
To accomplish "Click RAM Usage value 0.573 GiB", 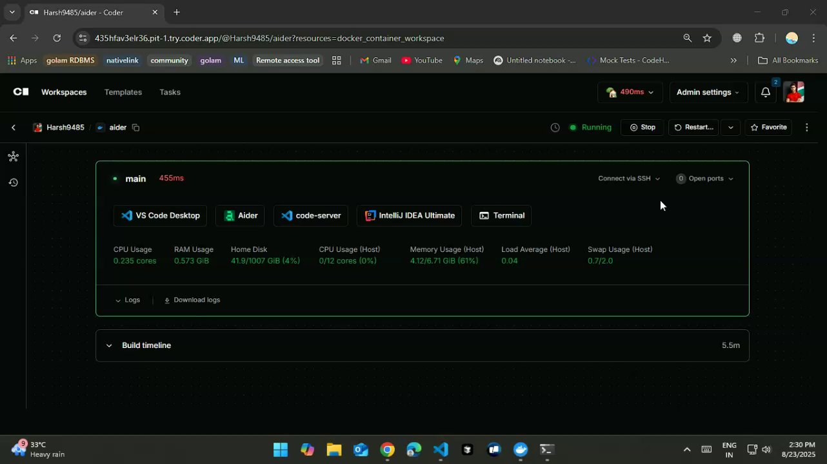I will click(x=192, y=261).
